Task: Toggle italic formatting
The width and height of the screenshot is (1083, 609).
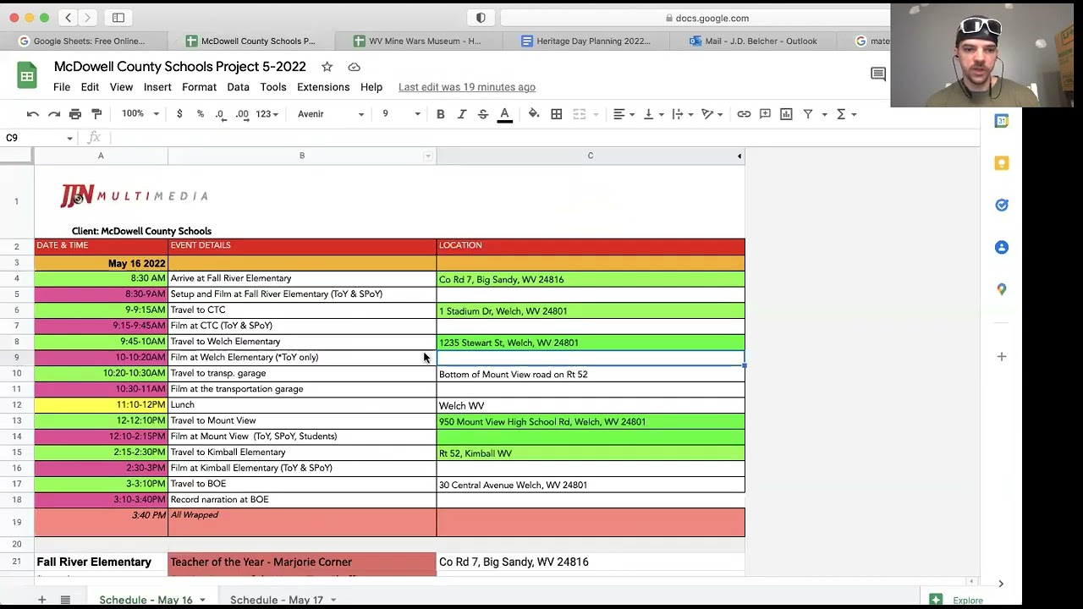Action: point(462,114)
